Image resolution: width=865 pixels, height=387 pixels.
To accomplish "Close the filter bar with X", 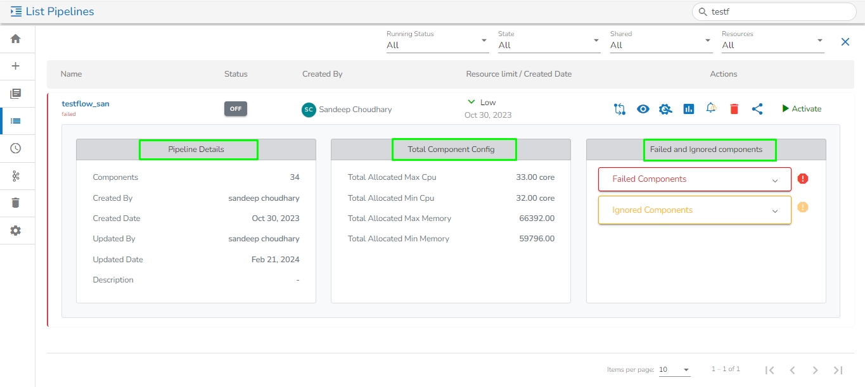I will [845, 42].
